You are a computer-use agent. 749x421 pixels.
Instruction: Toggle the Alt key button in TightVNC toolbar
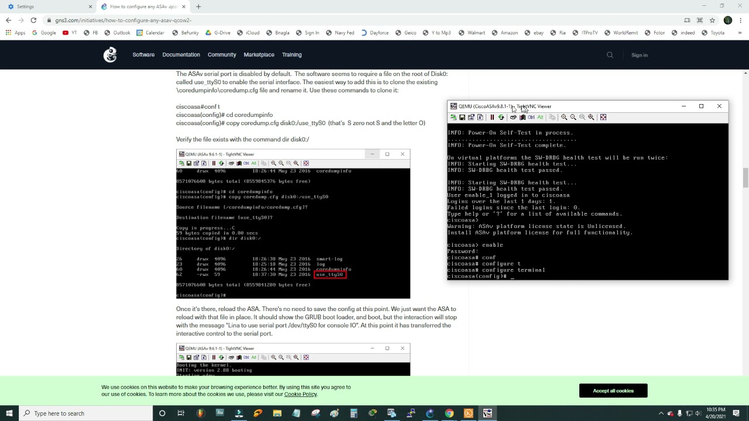click(x=540, y=118)
